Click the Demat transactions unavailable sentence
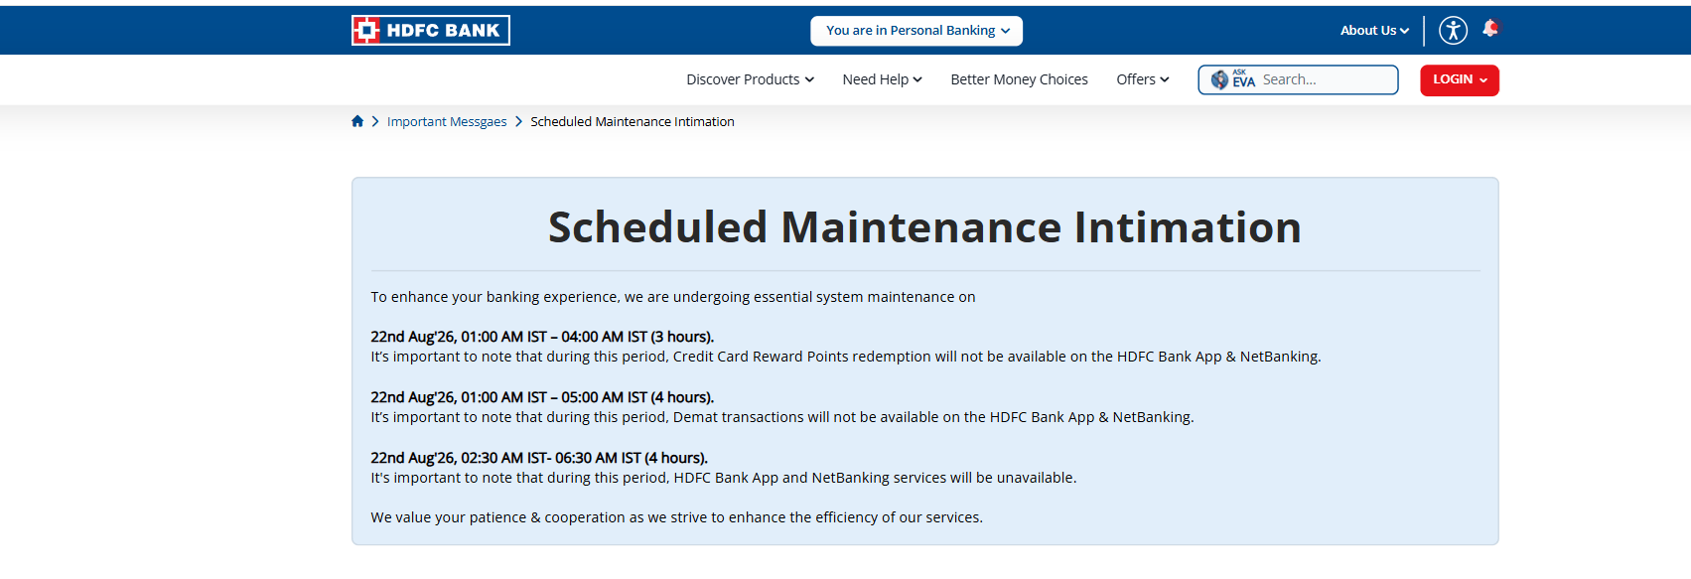 782,417
